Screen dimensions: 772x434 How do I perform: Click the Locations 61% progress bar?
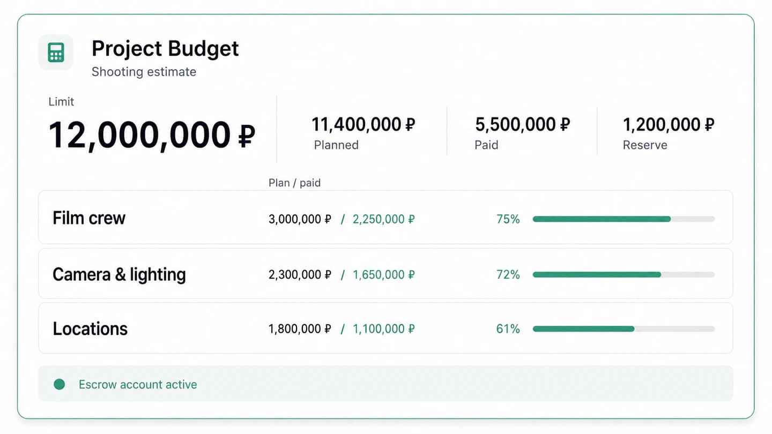coord(623,329)
